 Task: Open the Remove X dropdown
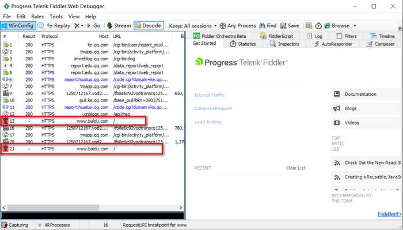point(79,26)
